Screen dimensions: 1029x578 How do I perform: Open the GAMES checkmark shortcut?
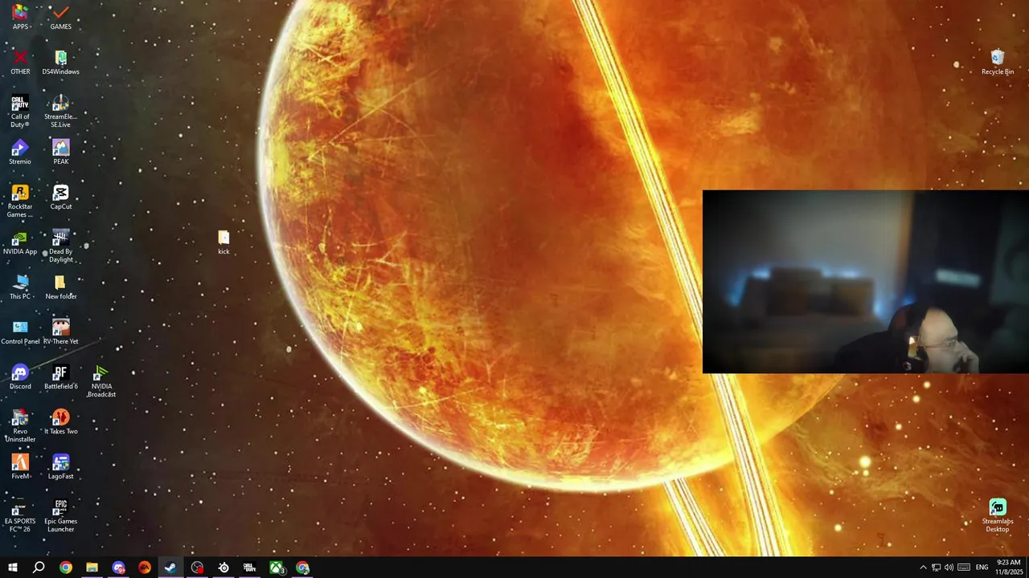[61, 17]
